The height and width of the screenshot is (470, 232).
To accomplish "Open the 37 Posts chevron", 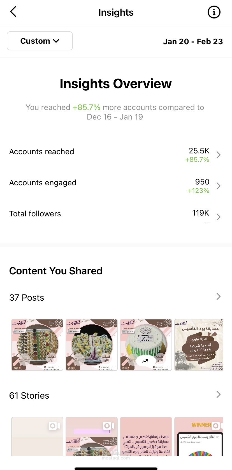I will [219, 297].
